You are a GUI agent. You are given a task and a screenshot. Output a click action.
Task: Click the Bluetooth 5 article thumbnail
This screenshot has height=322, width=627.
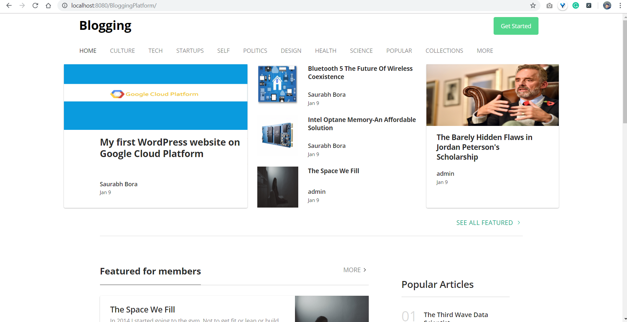coord(278,84)
